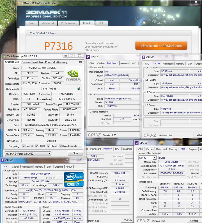Click Validate button in CPU-Z memory window
Screen dimensions: 202x223
point(128,220)
